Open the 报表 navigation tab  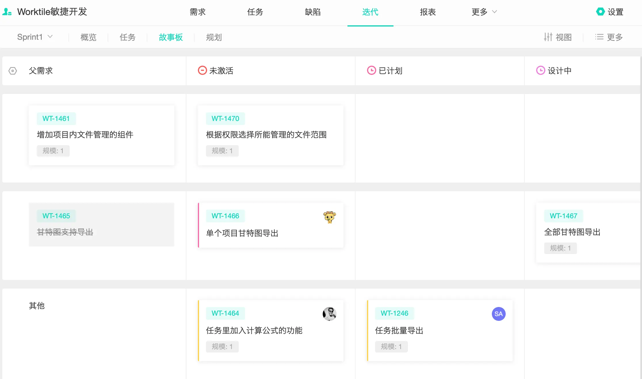click(428, 12)
